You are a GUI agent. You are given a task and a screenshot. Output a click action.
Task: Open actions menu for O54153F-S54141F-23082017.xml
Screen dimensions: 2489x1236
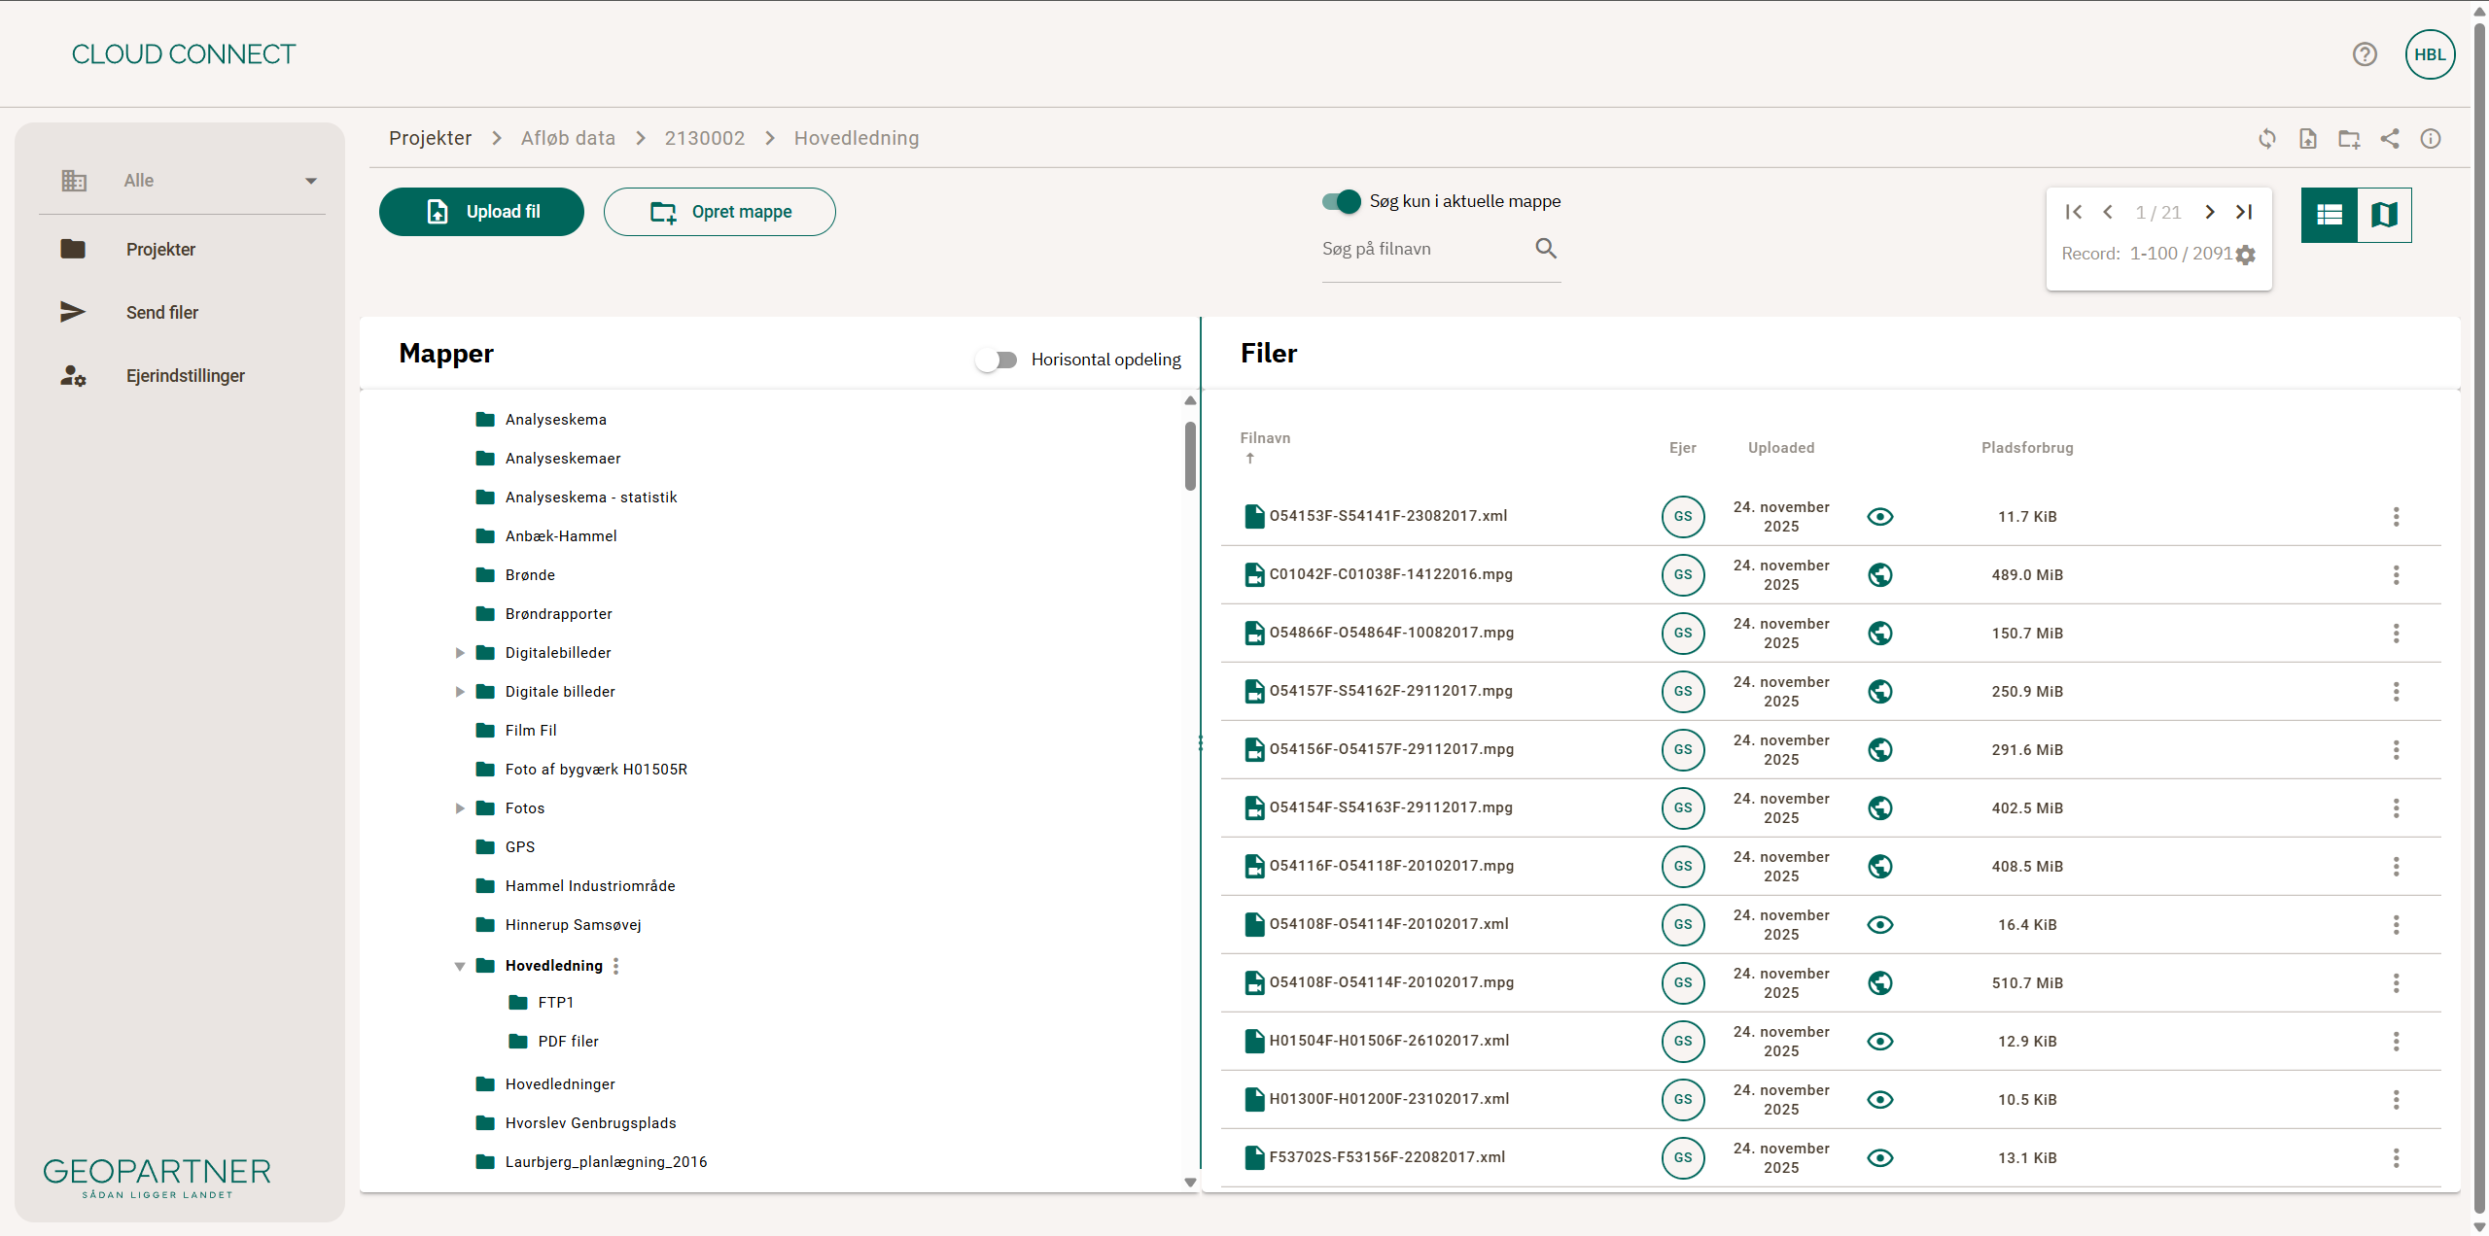[2396, 517]
